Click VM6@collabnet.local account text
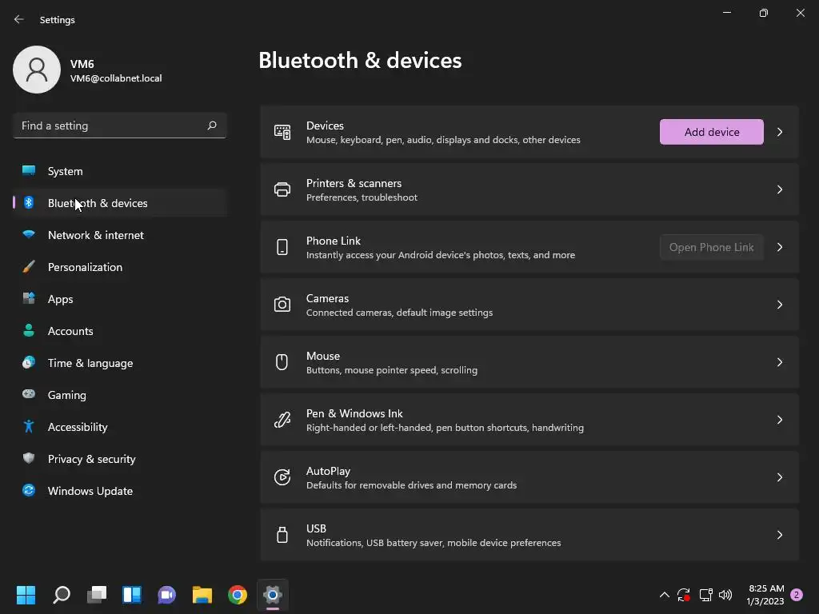Viewport: 819px width, 614px height. tap(116, 78)
